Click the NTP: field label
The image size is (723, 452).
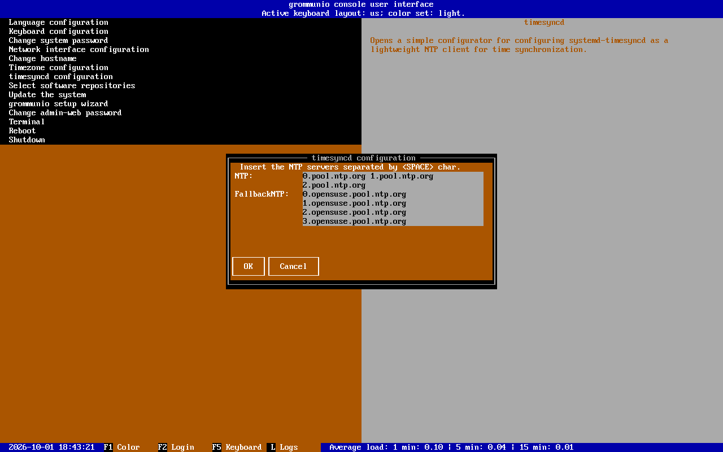pos(244,176)
